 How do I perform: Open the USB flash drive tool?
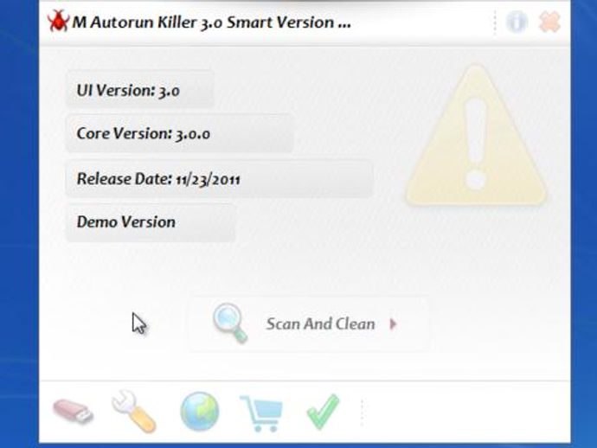tap(73, 411)
